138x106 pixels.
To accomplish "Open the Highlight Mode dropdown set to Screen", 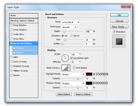I will tap(73, 74).
